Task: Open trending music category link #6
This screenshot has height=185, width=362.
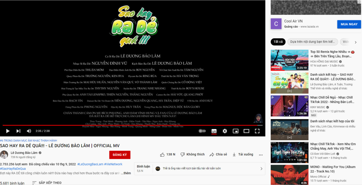Action: [29, 141]
